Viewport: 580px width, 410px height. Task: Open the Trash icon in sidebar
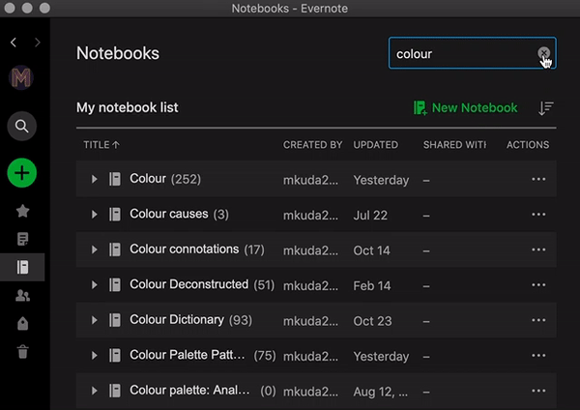(x=22, y=352)
